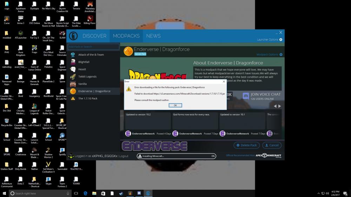Click JOIN VOICE CHAT text
Image resolution: width=351 pixels, height=197 pixels.
[265, 94]
